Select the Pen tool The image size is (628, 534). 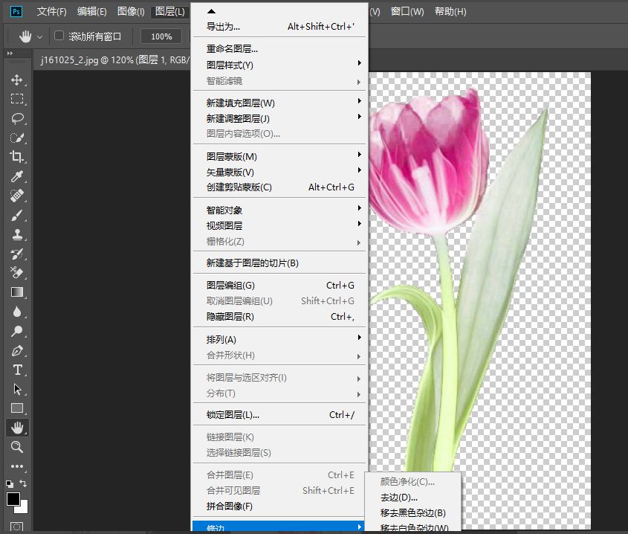click(x=18, y=350)
